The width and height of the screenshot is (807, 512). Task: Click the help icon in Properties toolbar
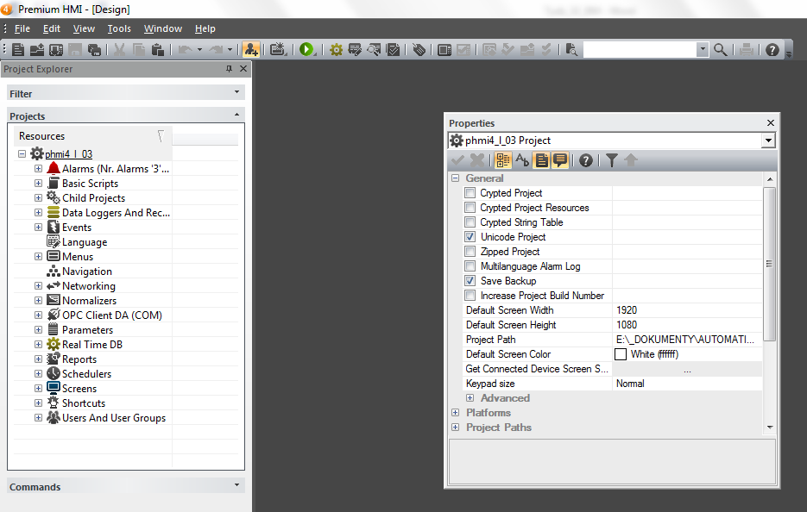[586, 160]
